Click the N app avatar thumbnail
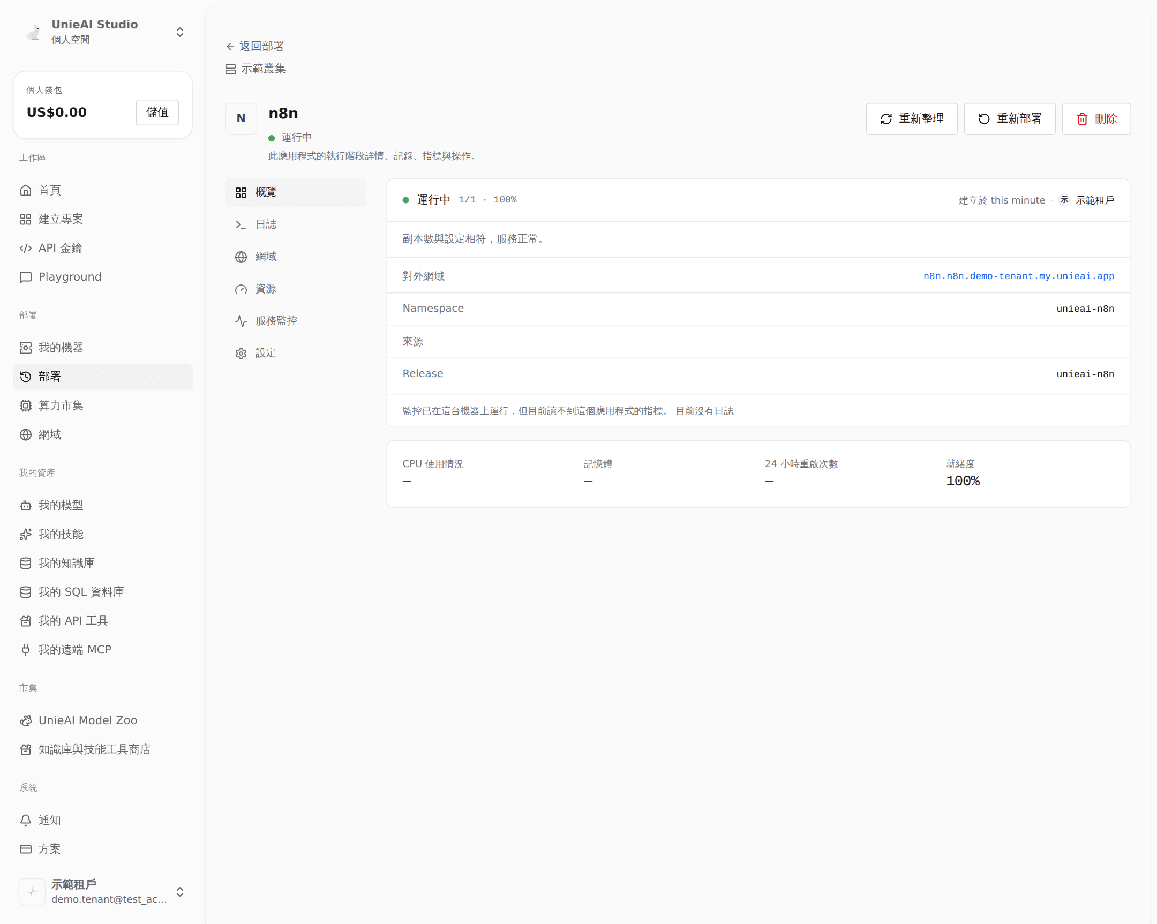1157x924 pixels. tap(241, 118)
